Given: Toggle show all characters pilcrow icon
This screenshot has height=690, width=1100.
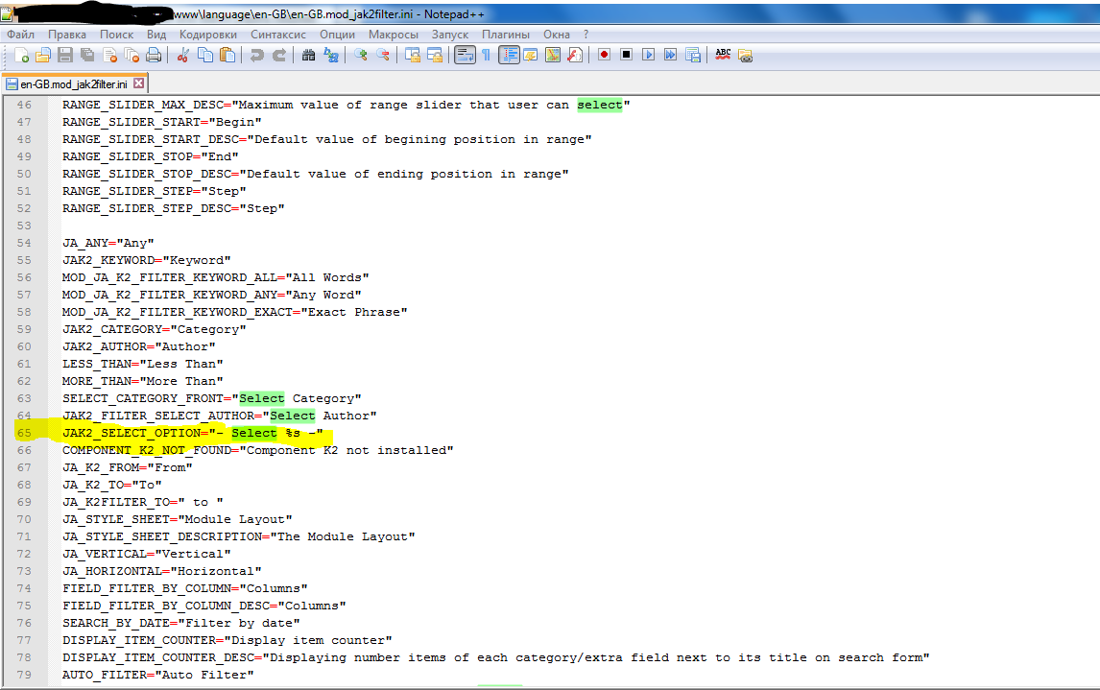Looking at the screenshot, I should click(x=486, y=55).
